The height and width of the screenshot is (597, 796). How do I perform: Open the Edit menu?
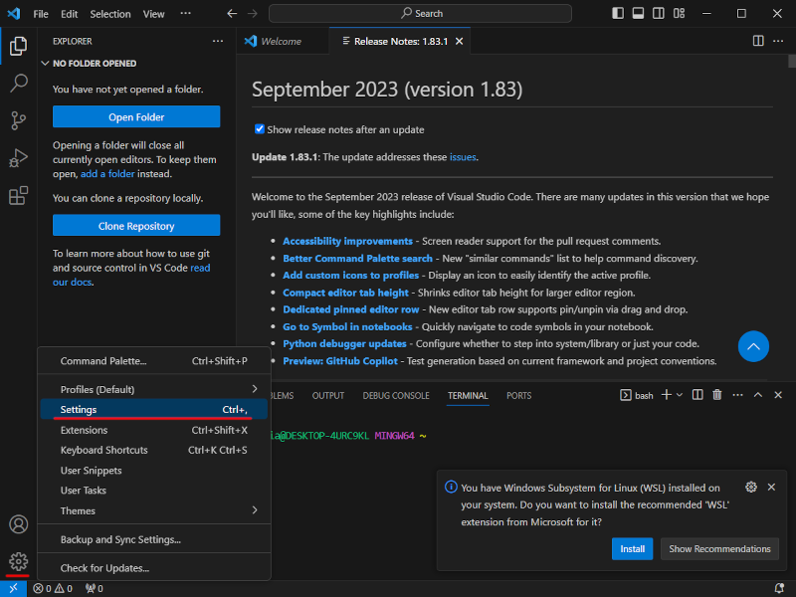pyautogui.click(x=69, y=14)
